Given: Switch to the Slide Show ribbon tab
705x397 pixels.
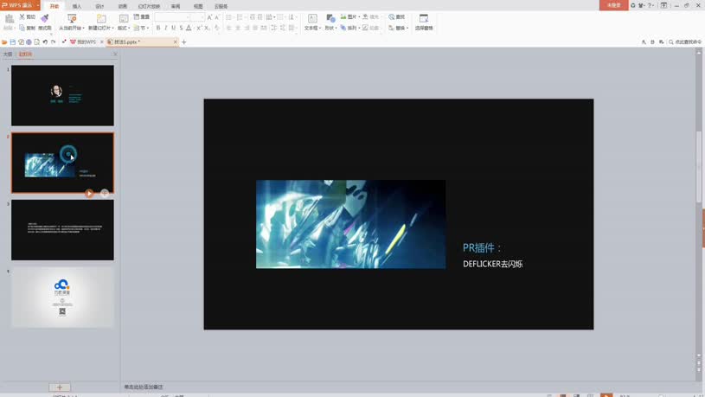Looking at the screenshot, I should 149,6.
